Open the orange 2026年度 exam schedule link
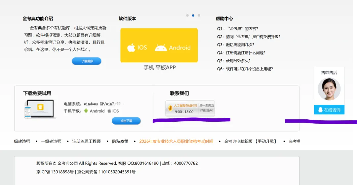 click(x=176, y=141)
